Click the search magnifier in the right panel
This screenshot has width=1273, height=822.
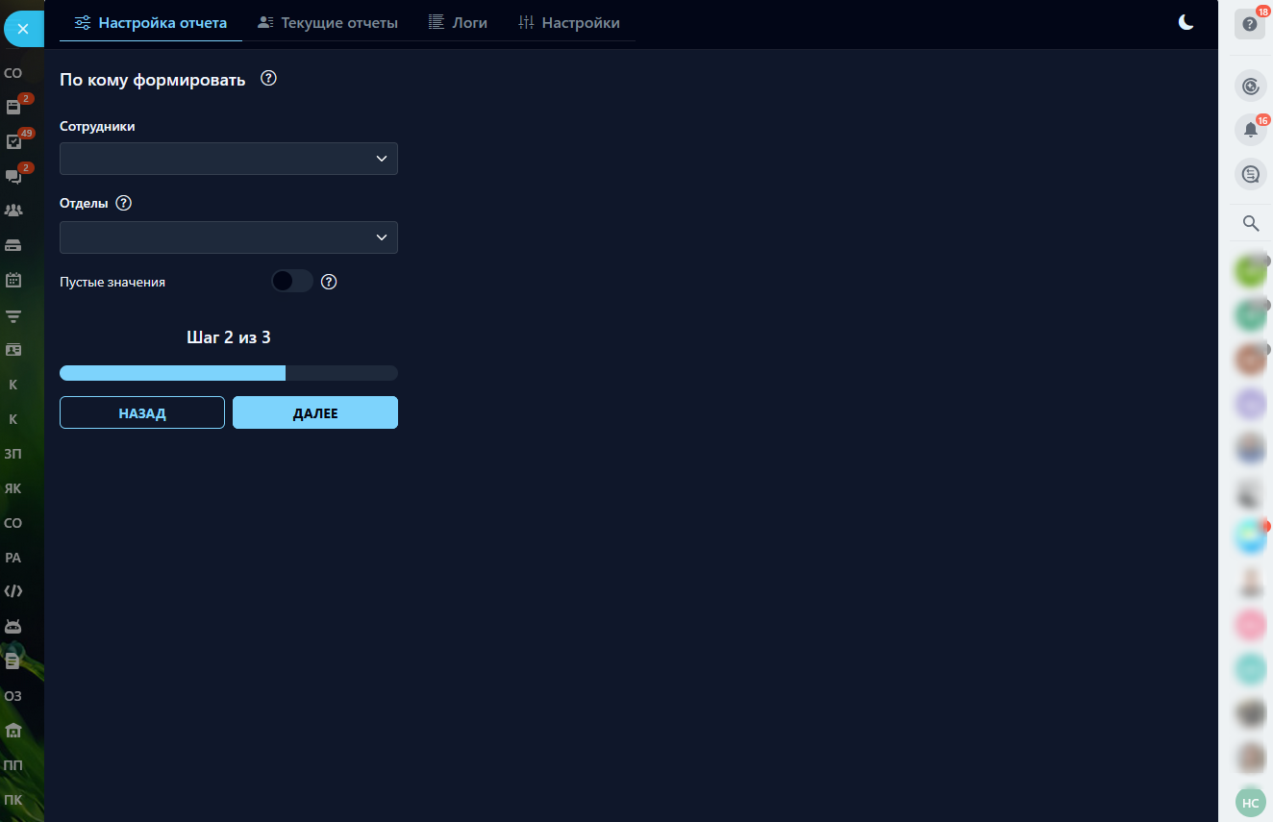(x=1251, y=223)
